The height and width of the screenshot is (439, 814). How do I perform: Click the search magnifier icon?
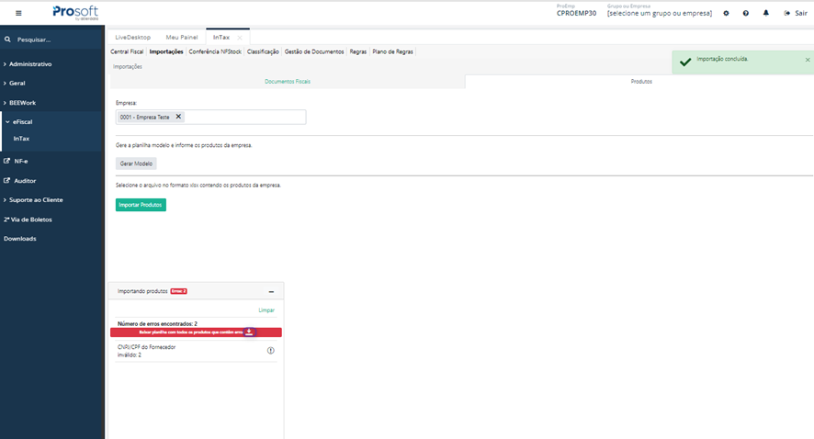click(x=7, y=39)
